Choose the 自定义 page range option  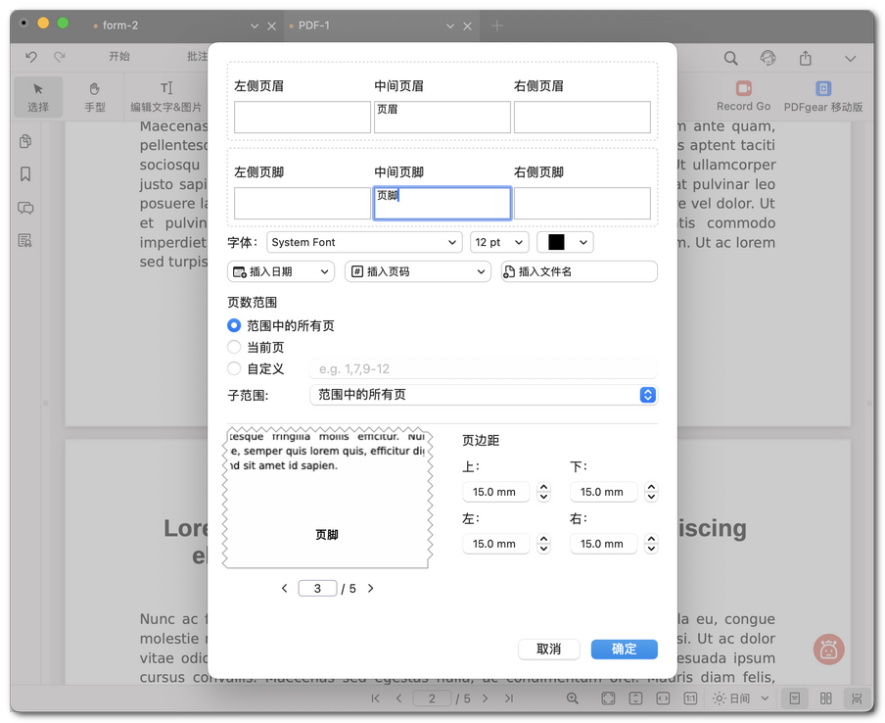pos(234,368)
